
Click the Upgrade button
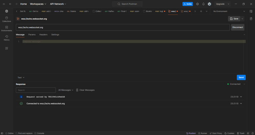pyautogui.click(x=220, y=4)
